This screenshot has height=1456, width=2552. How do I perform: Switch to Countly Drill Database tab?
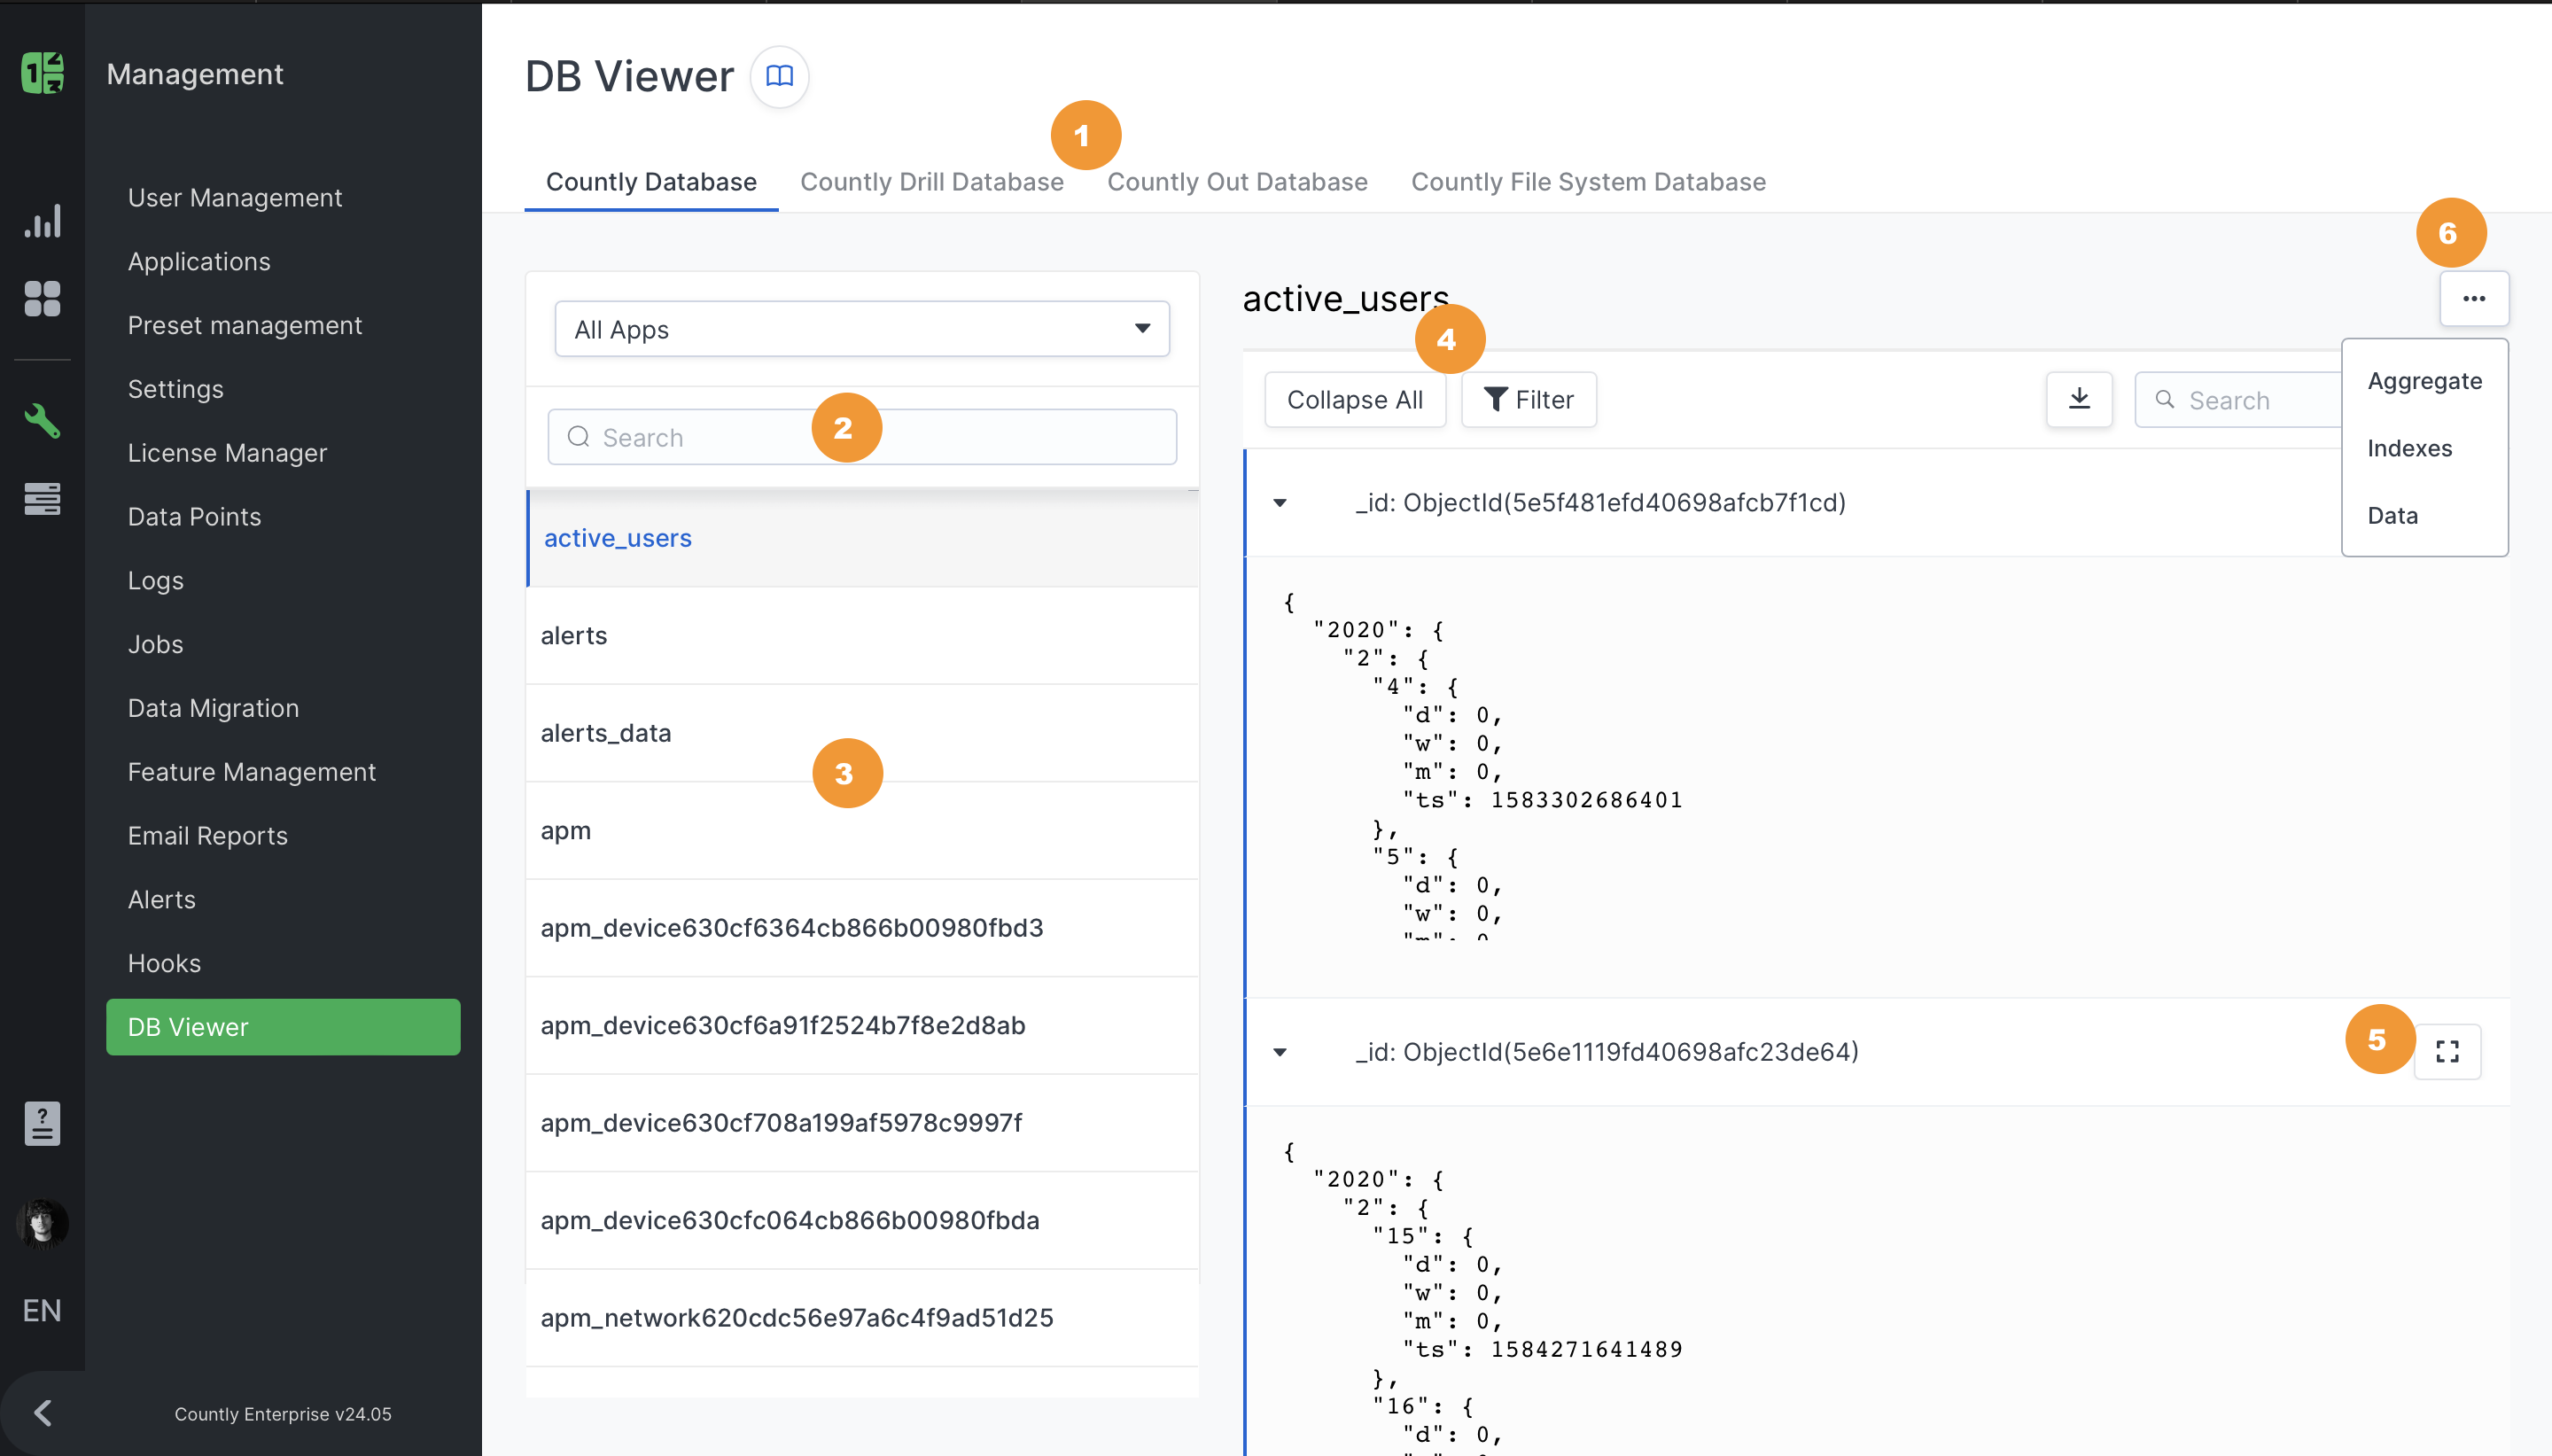pos(931,182)
